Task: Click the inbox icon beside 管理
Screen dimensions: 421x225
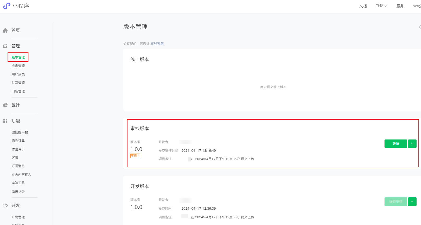Action: 5,46
